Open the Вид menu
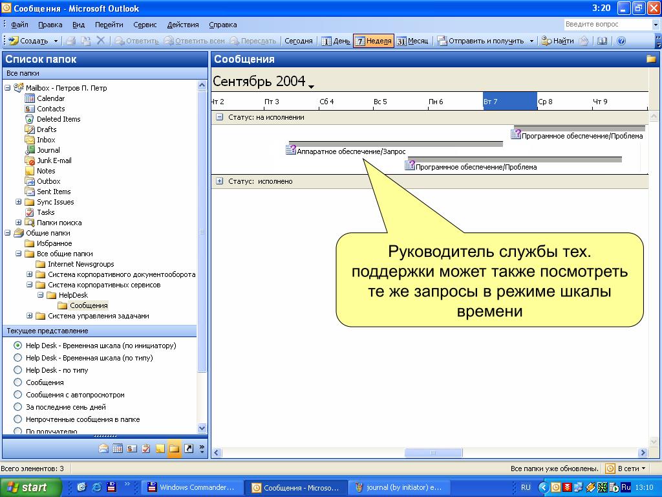 (x=78, y=25)
